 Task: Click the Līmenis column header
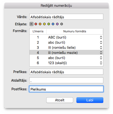(x=38, y=31)
